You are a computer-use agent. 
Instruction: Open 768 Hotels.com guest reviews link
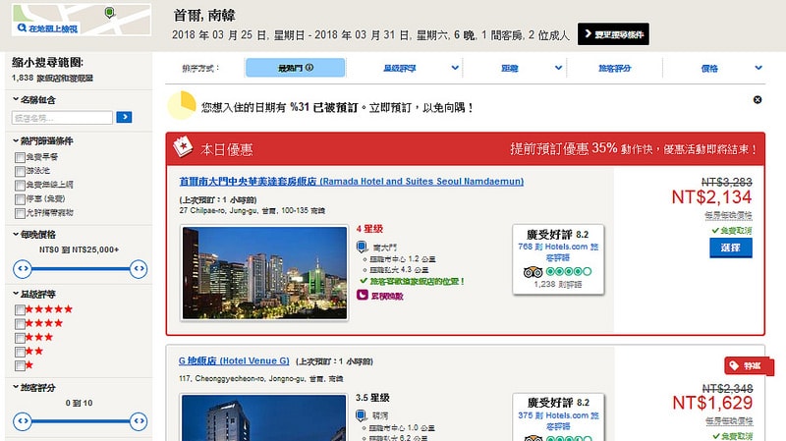click(x=558, y=252)
